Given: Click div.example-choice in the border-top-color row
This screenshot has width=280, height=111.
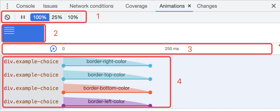Looking at the screenshot, I should point(31,75).
